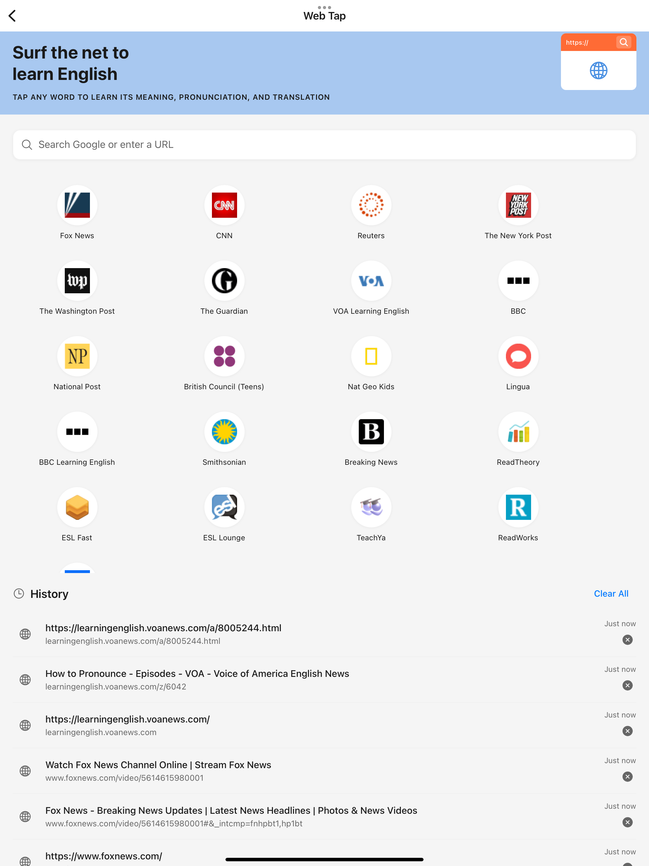649x866 pixels.
Task: Open Fox News Breaking News Updates link
Action: (231, 810)
